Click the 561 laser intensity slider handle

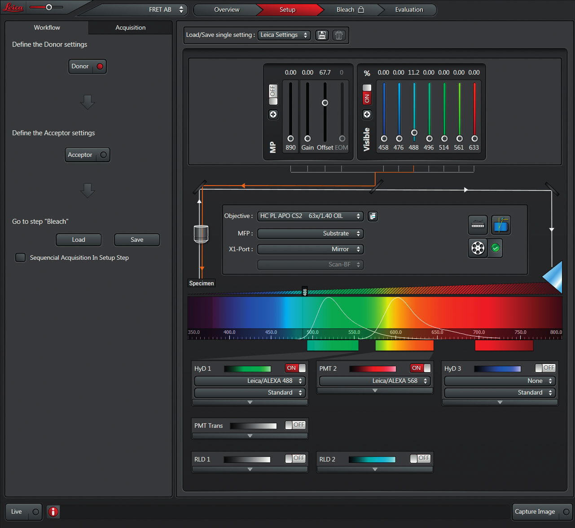click(459, 139)
